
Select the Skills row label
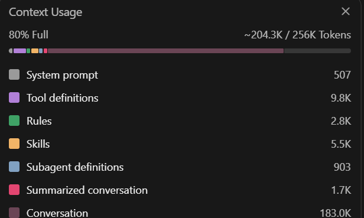click(x=38, y=144)
